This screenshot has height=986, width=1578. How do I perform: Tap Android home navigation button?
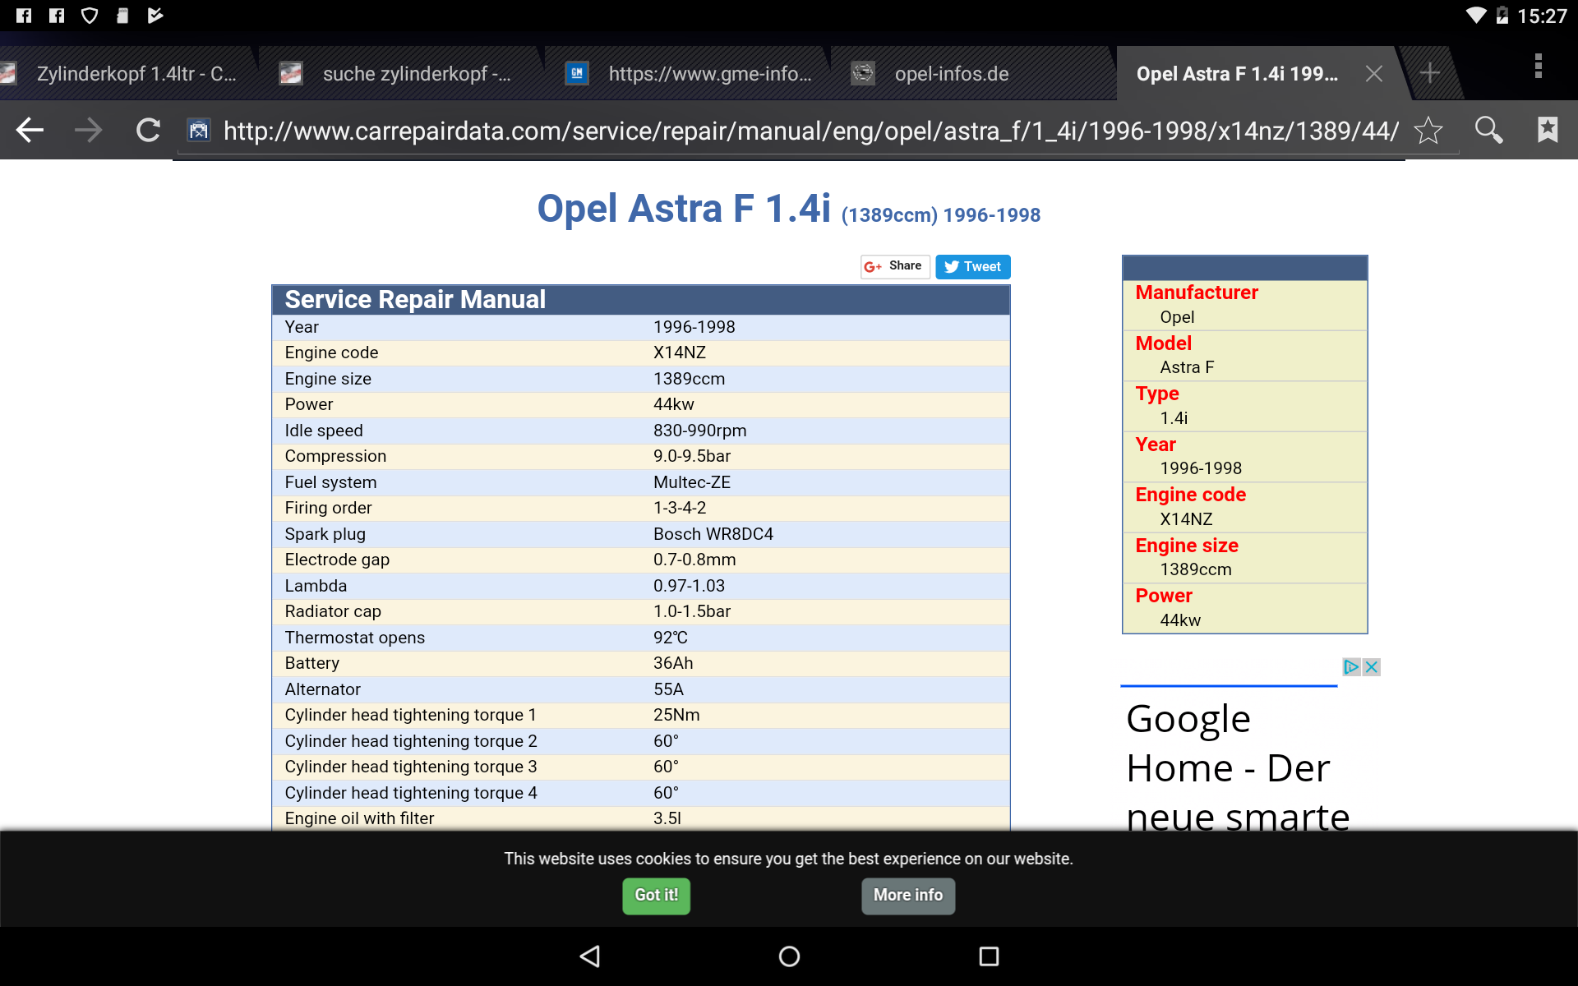point(789,956)
